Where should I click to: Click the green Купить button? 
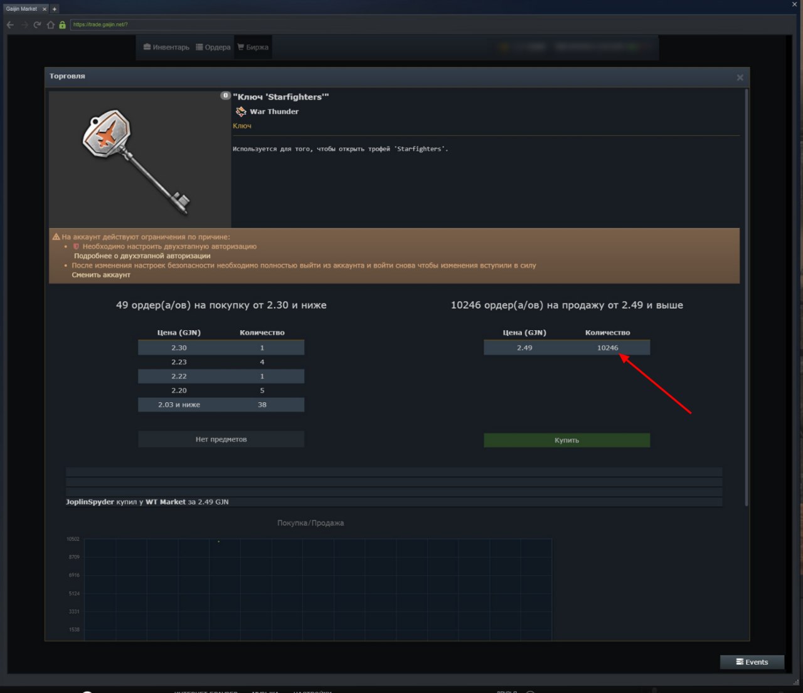(566, 440)
